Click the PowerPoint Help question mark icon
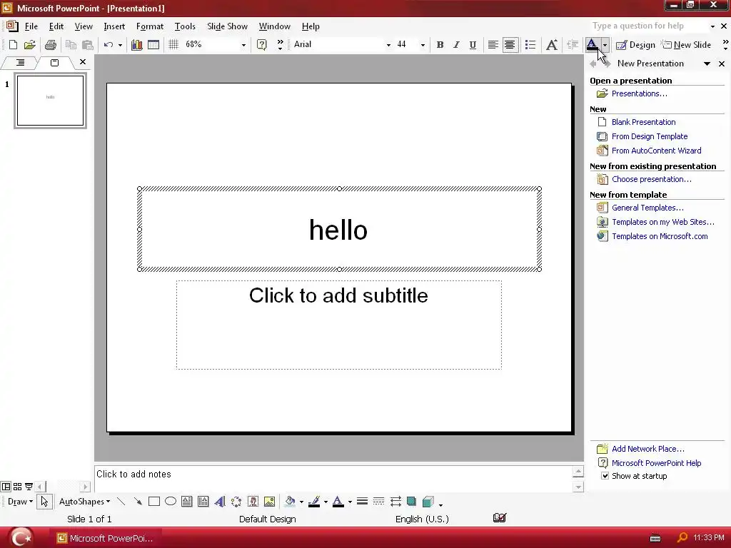This screenshot has width=731, height=548. (262, 45)
